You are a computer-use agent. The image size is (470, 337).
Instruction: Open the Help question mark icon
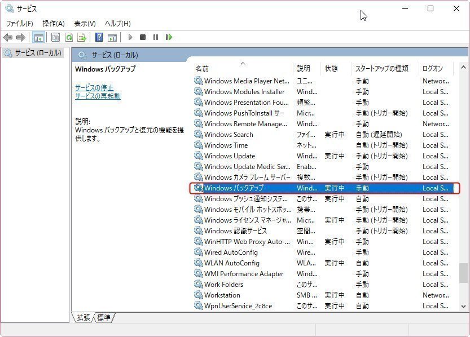(99, 37)
